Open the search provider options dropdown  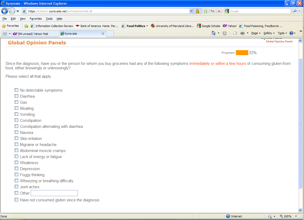299,11
